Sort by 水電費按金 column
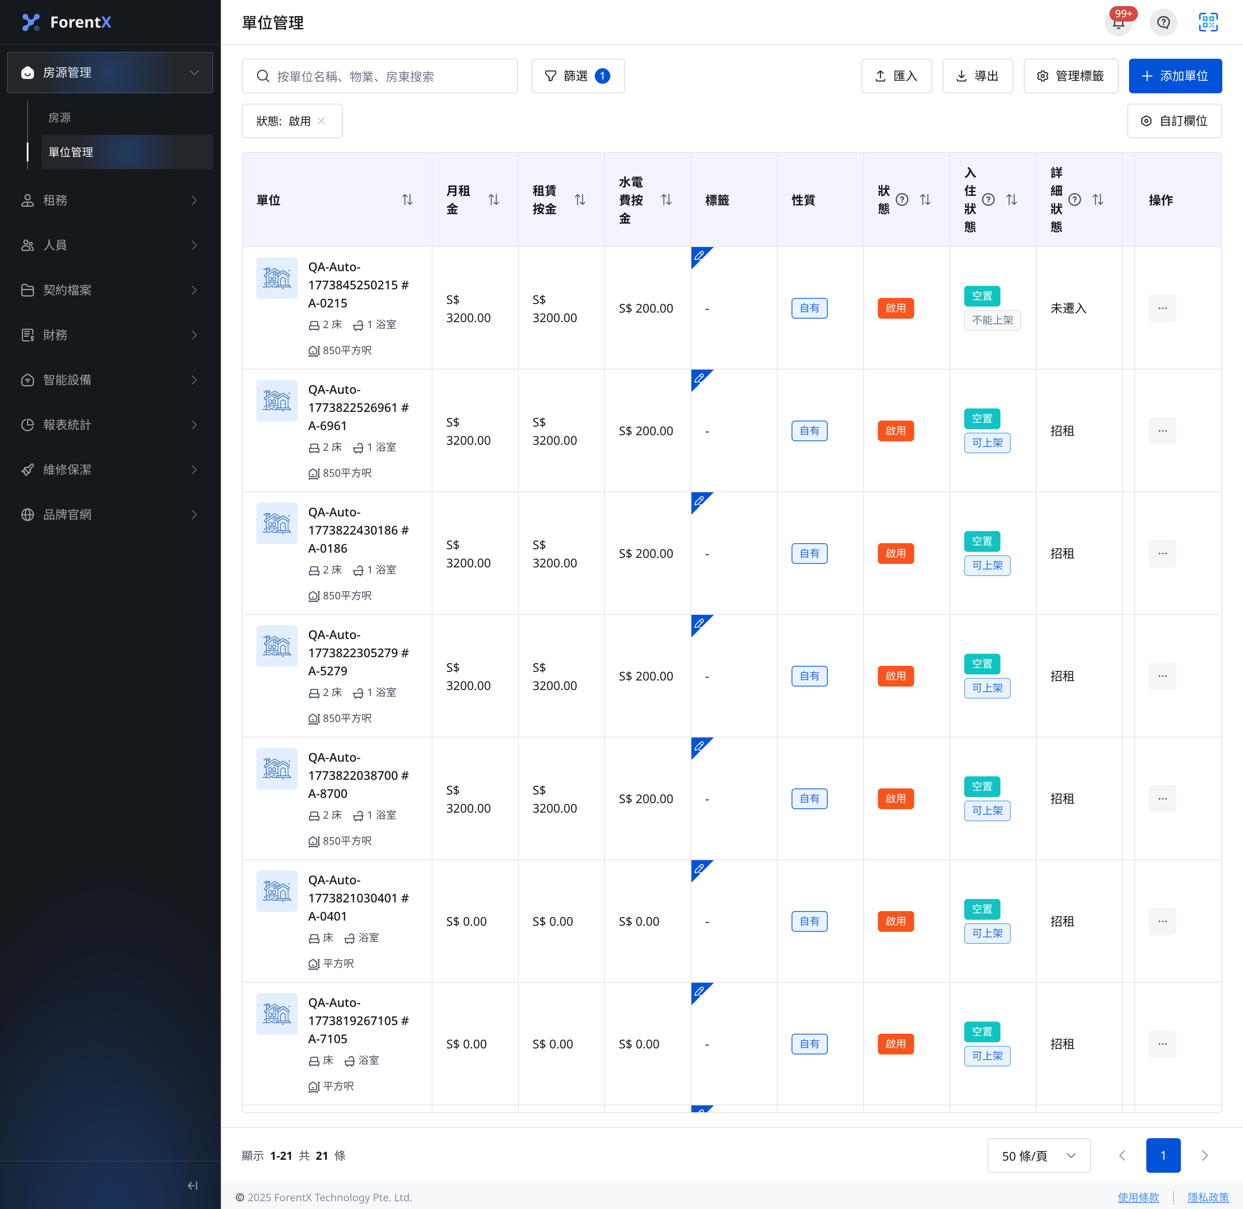1243x1209 pixels. tap(666, 200)
